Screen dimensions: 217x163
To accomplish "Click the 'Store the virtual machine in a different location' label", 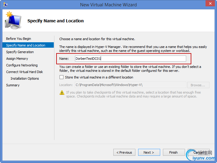I will click(x=99, y=77).
